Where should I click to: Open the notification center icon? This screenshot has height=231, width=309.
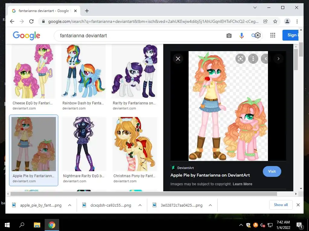(299, 225)
